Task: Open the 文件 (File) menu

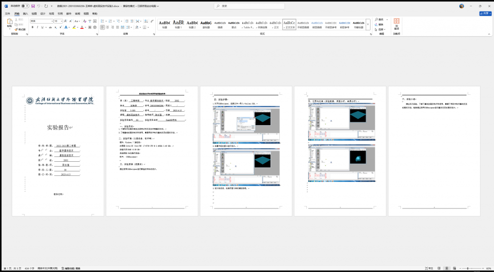Action: click(x=7, y=14)
